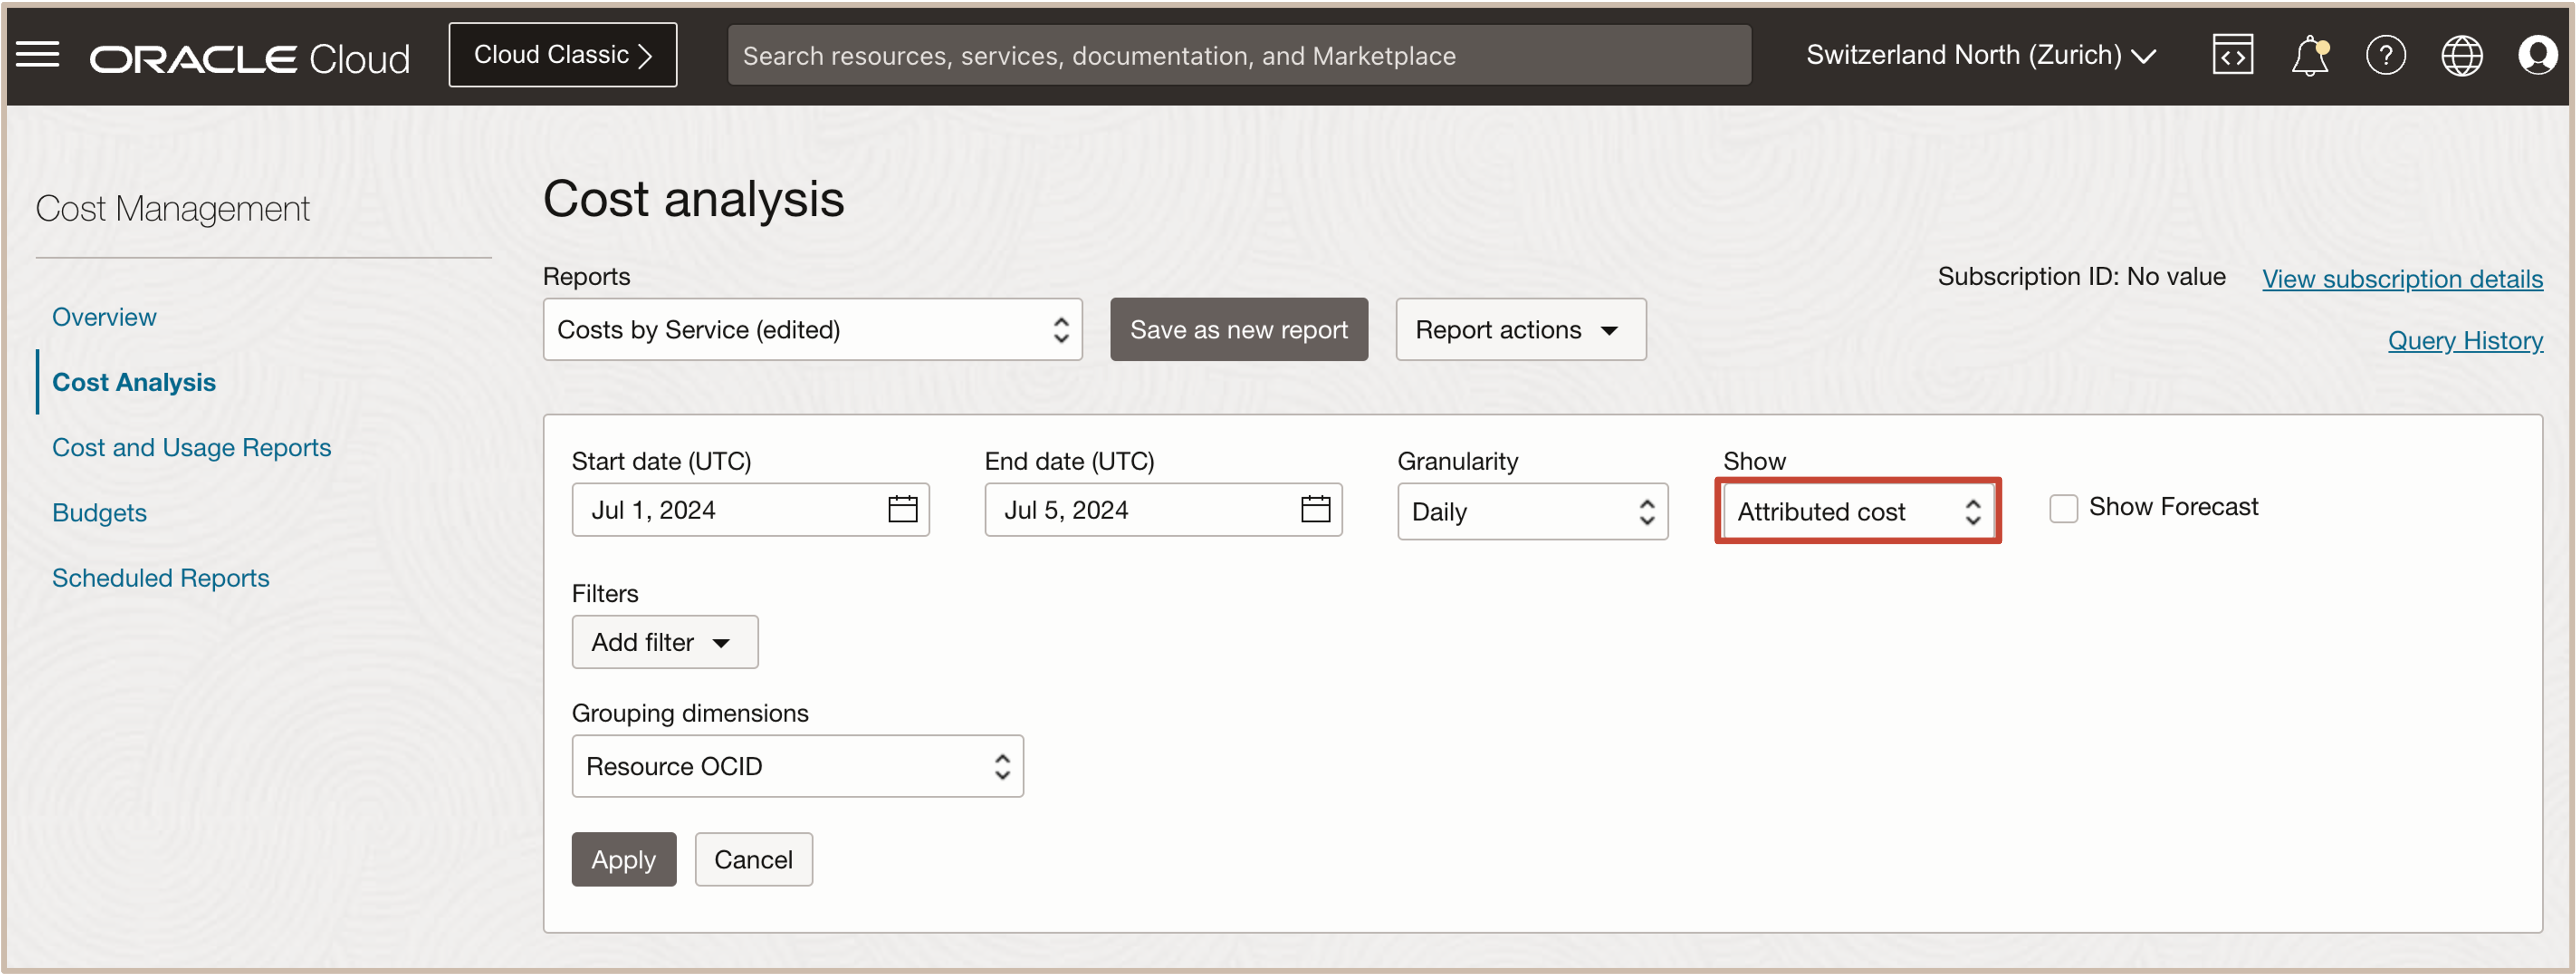
Task: Open the Resource OCID grouping dropdown
Action: pos(797,766)
